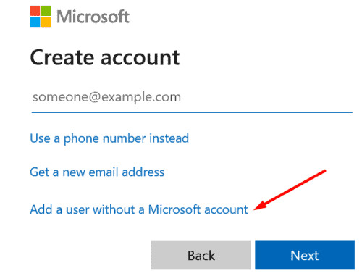Click the blue square of the logo

click(35, 22)
